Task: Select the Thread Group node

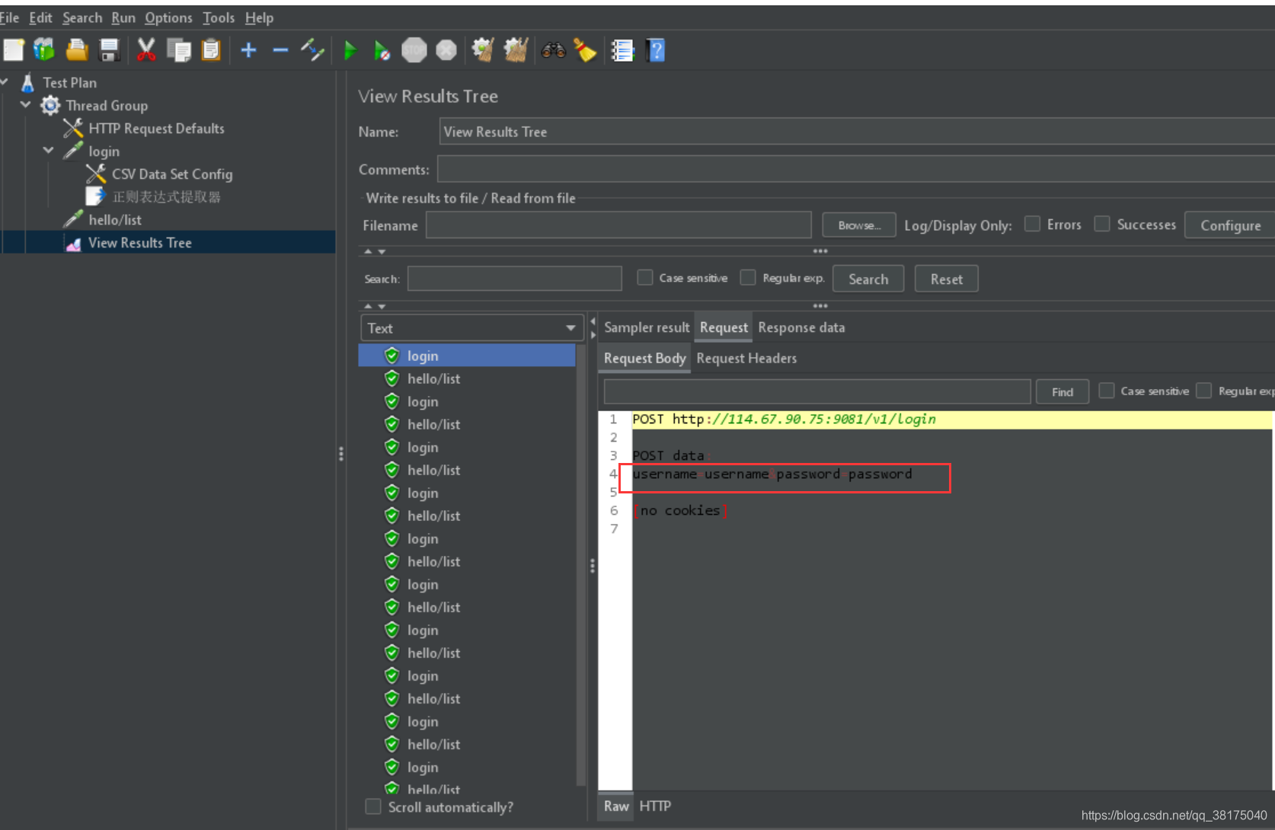Action: tap(107, 105)
